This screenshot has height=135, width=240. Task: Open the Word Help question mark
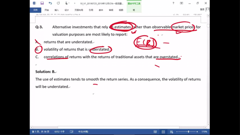tap(173, 3)
